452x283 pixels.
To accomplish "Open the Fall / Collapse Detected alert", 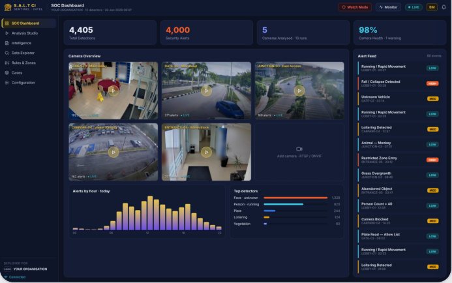I will point(399,83).
